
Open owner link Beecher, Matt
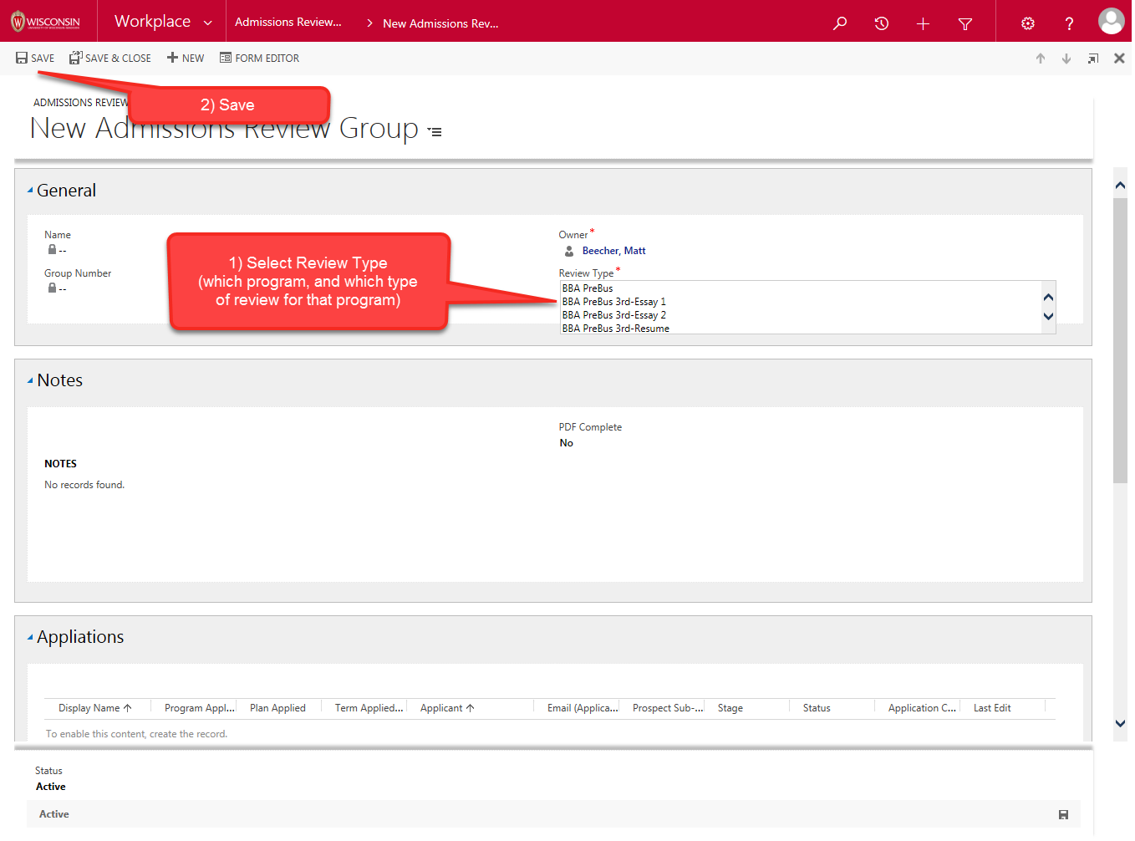pyautogui.click(x=613, y=251)
